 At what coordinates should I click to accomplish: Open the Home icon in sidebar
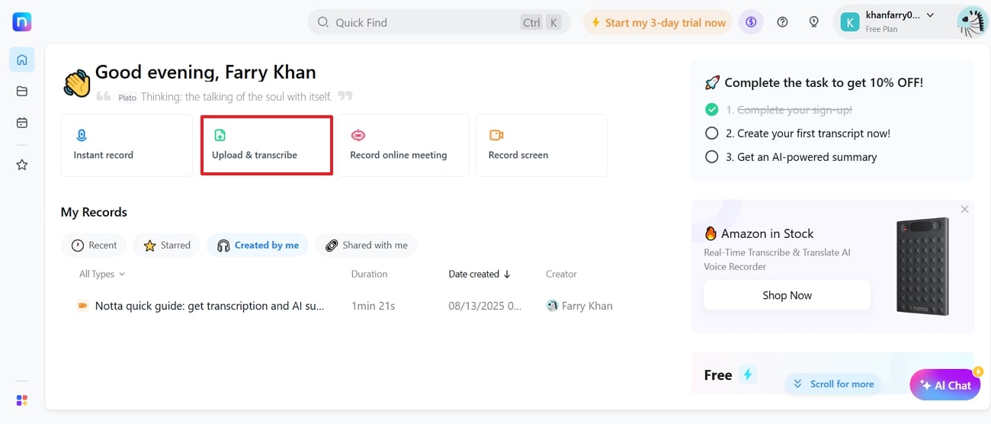21,59
